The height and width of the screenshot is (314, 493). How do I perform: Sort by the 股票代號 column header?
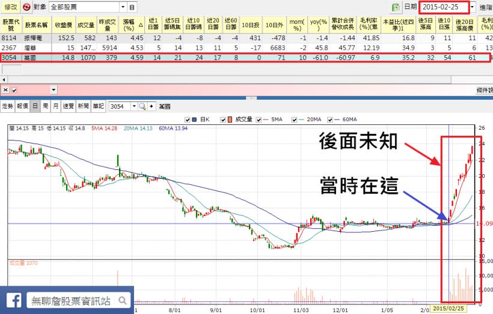coord(11,25)
